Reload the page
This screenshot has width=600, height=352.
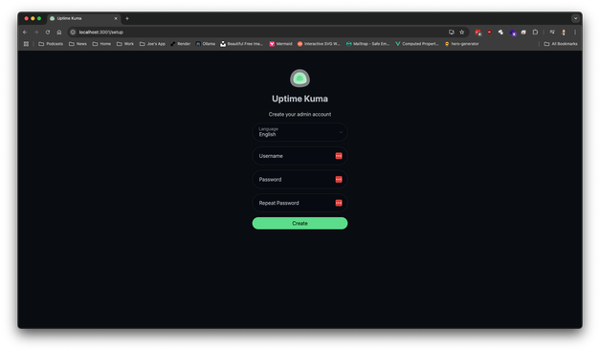point(48,33)
